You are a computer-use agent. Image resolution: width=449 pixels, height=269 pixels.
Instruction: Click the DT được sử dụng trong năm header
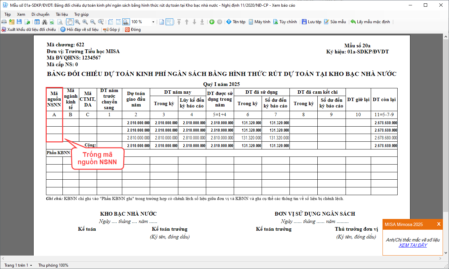click(x=220, y=99)
